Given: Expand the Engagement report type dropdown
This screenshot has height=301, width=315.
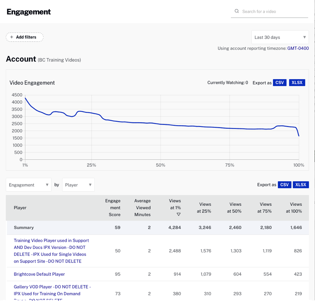Looking at the screenshot, I should (x=29, y=185).
